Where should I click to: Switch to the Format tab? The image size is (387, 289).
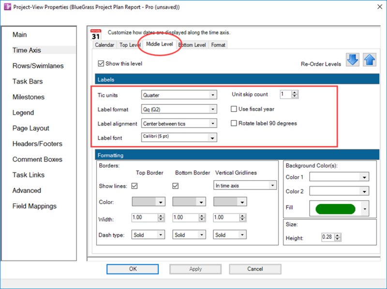click(218, 45)
